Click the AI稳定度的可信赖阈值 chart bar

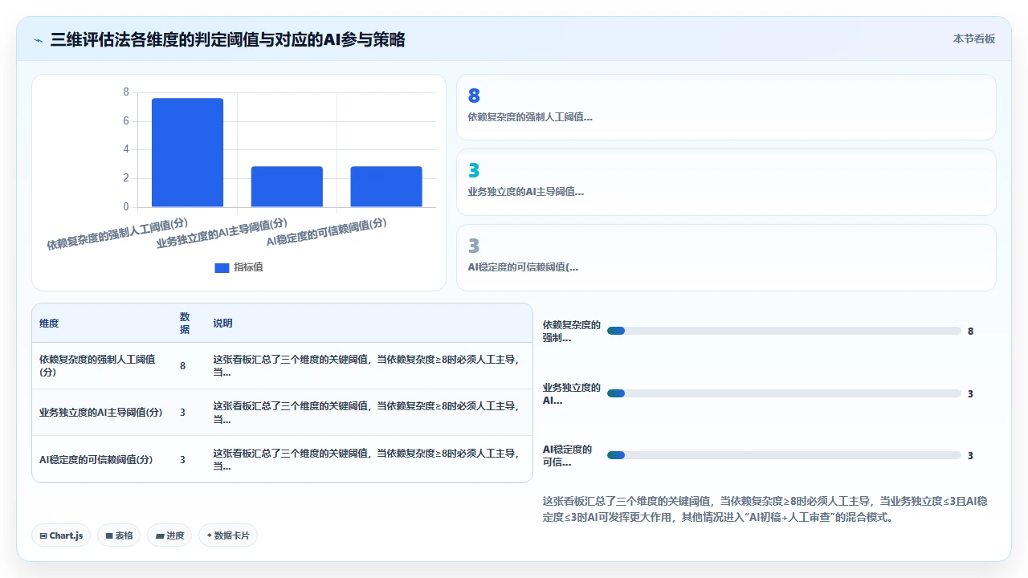tap(386, 187)
